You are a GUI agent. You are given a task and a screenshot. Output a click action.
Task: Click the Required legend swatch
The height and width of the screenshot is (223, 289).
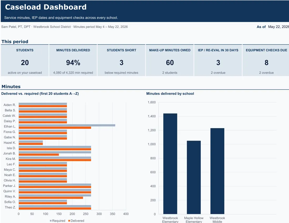pyautogui.click(x=51, y=221)
